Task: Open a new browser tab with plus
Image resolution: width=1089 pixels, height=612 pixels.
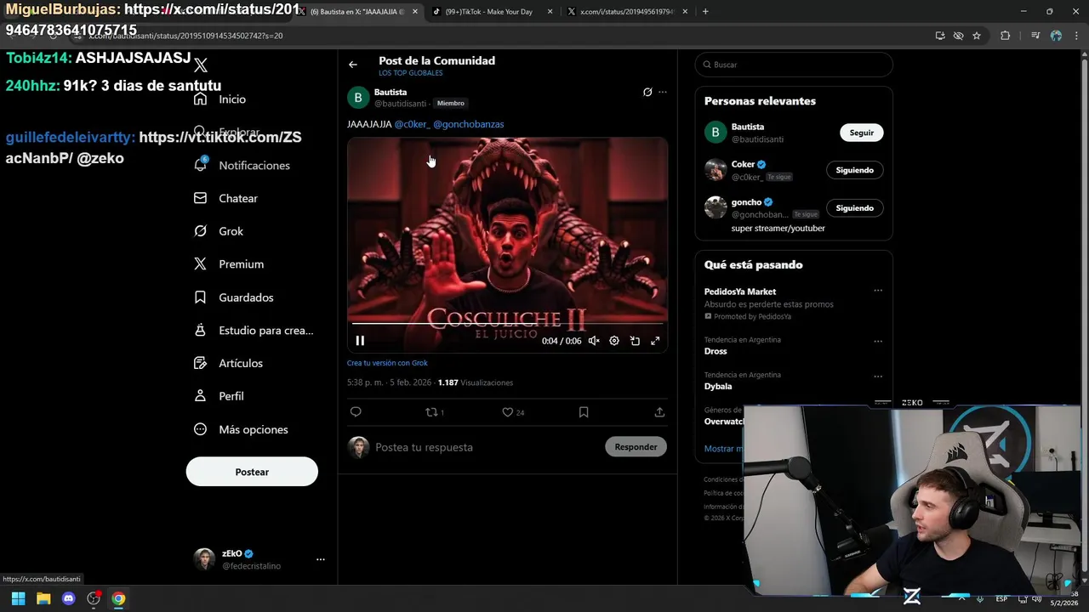Action: 705,12
